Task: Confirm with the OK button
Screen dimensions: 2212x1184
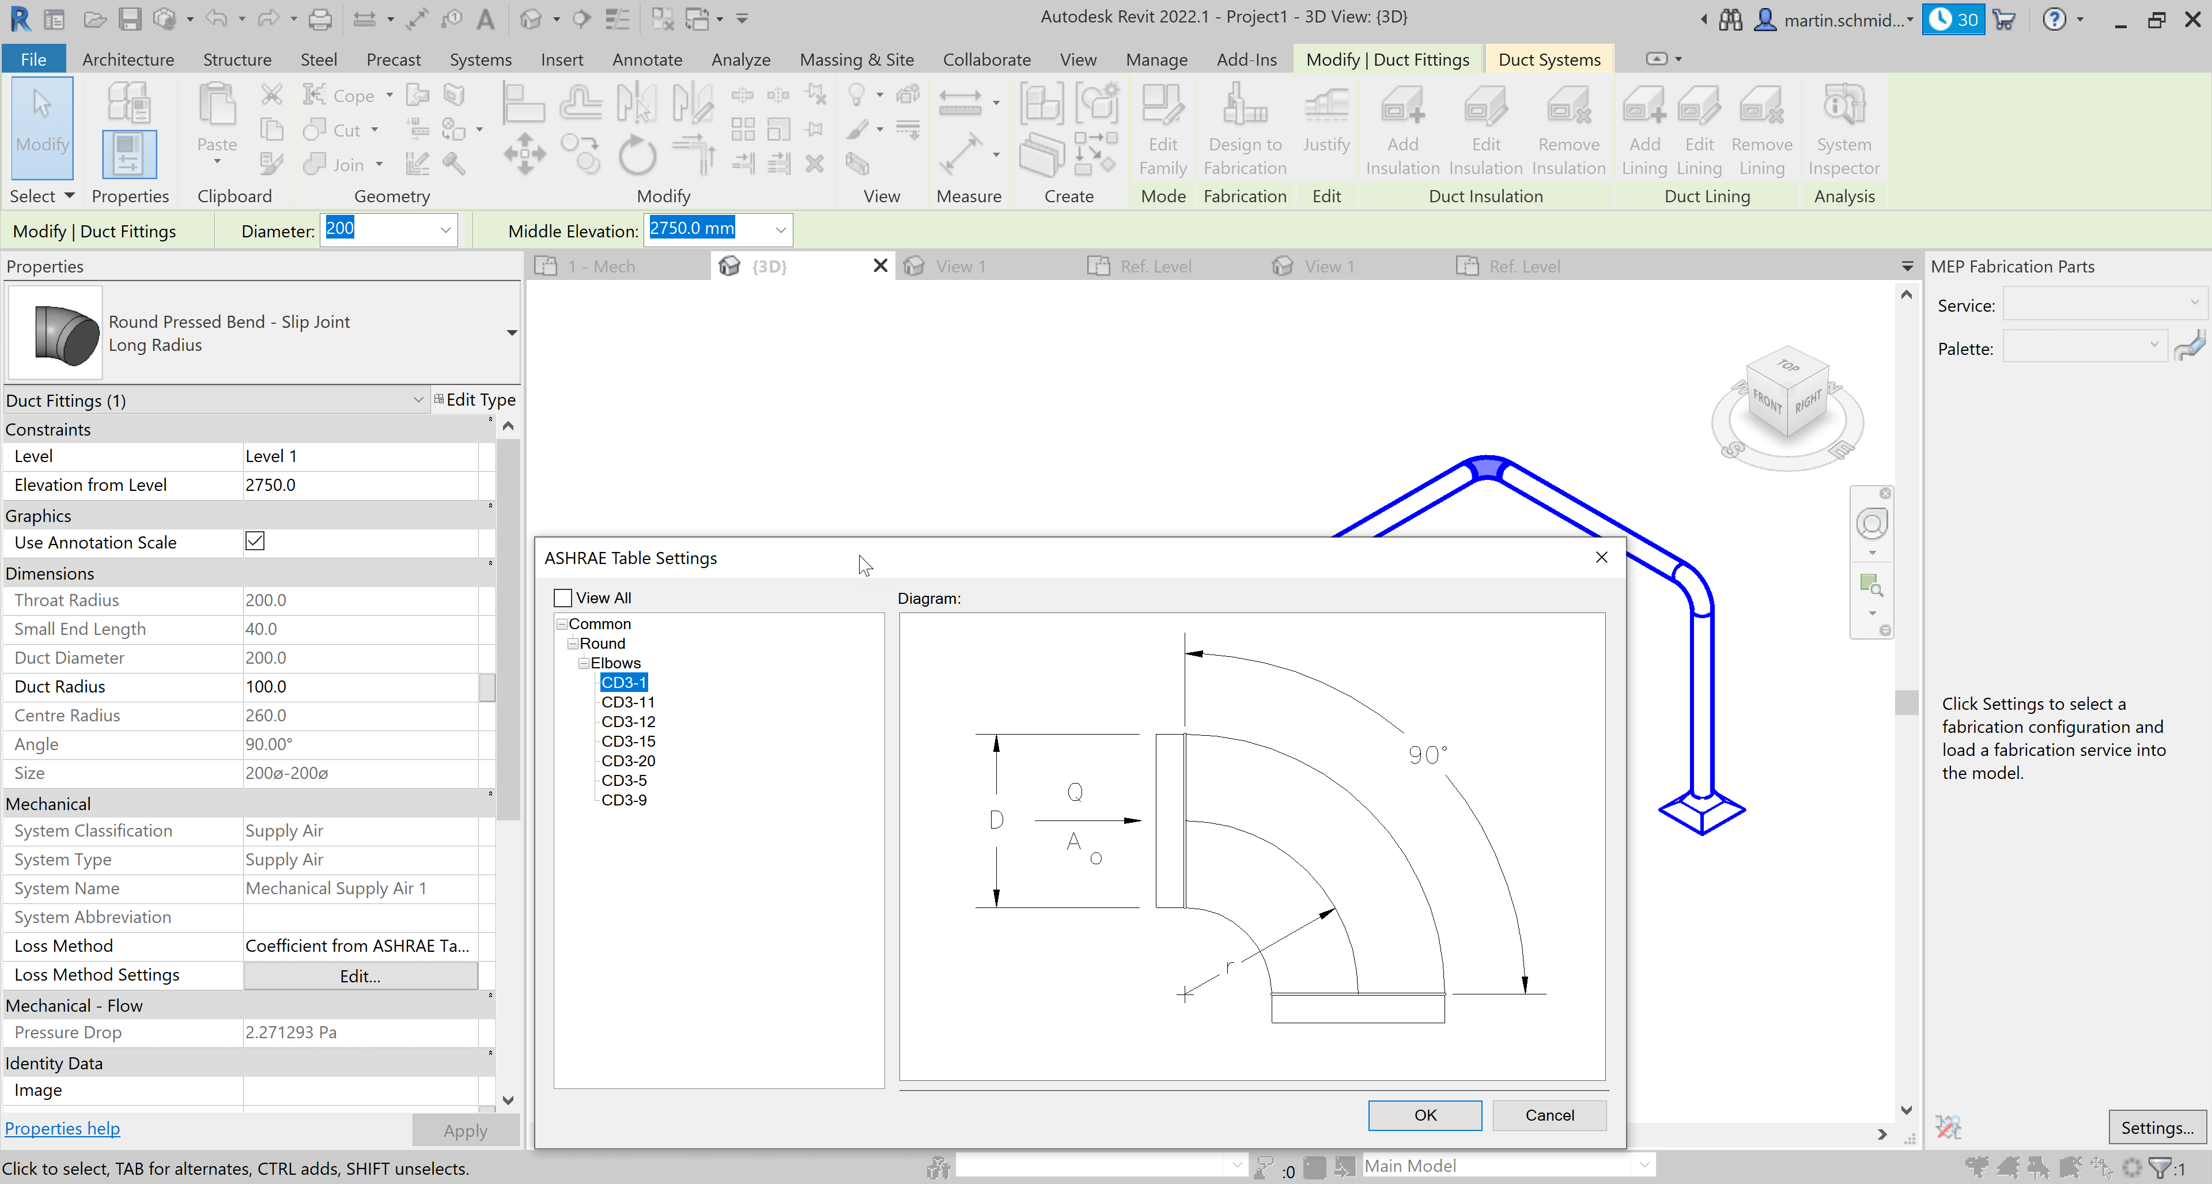Action: pos(1424,1114)
